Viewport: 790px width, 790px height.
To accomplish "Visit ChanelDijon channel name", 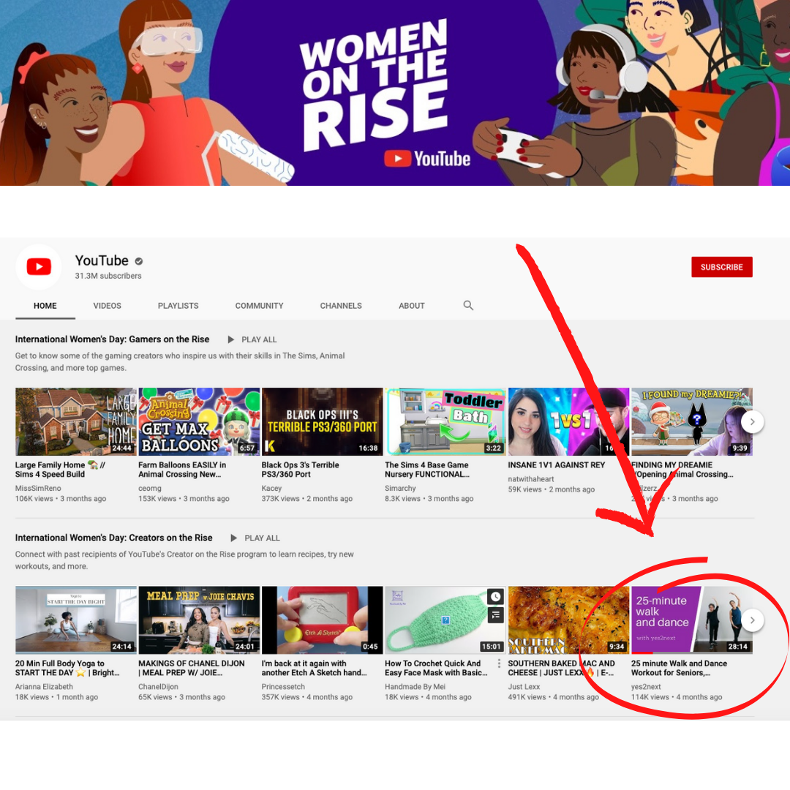I will point(158,687).
